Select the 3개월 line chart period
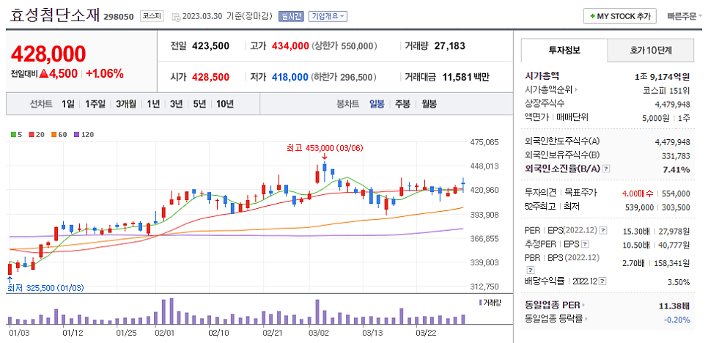708x343 pixels. point(125,104)
